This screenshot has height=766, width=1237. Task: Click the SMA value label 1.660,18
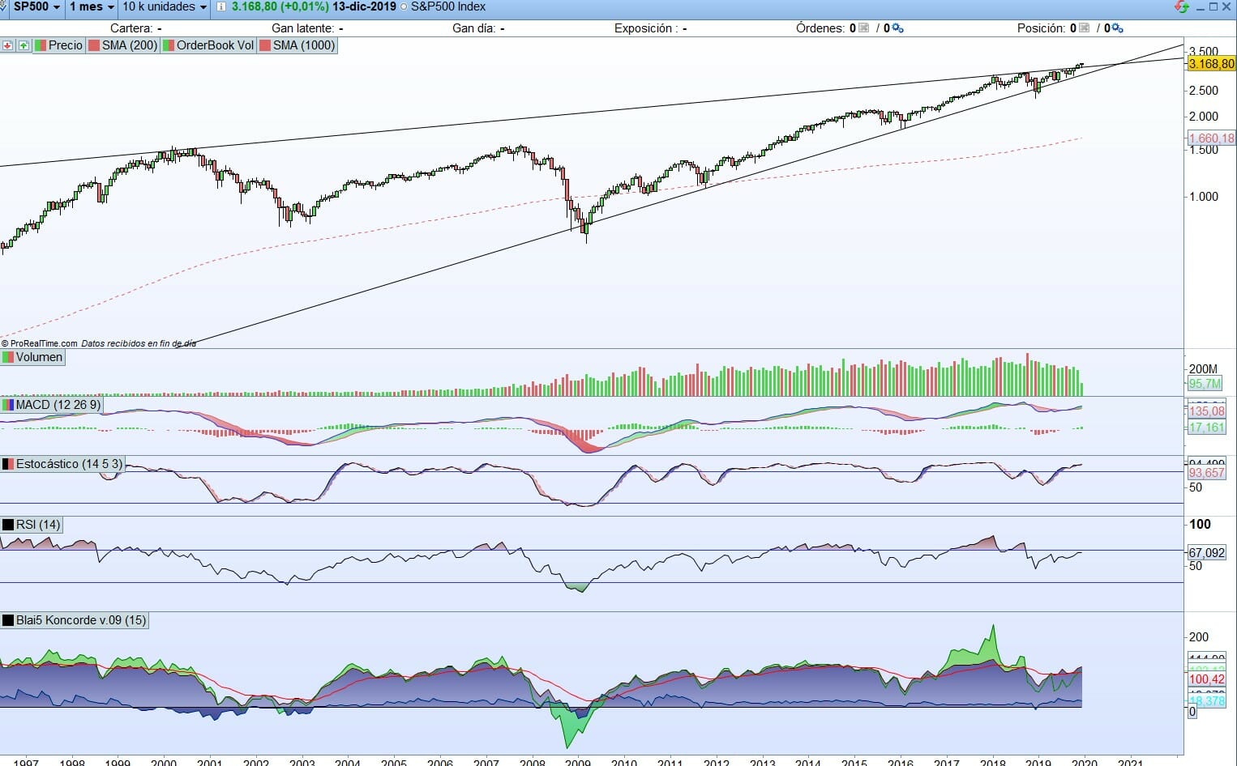pyautogui.click(x=1211, y=138)
